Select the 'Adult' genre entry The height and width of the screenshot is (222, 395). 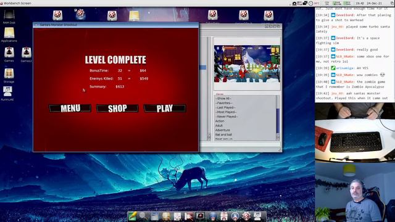219,126
